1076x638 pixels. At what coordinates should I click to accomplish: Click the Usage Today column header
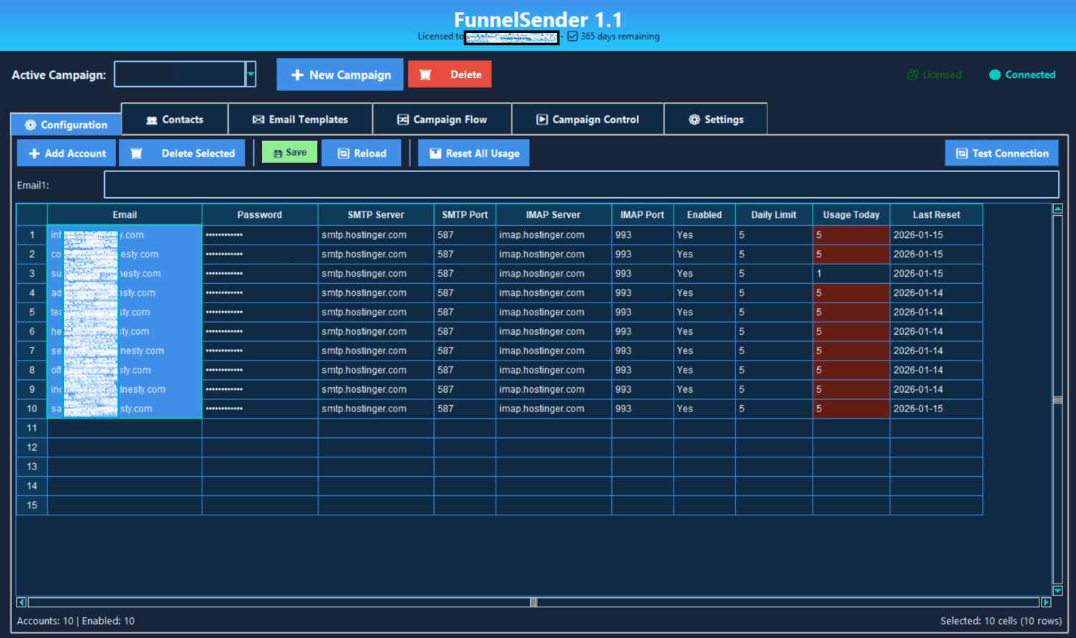point(851,214)
